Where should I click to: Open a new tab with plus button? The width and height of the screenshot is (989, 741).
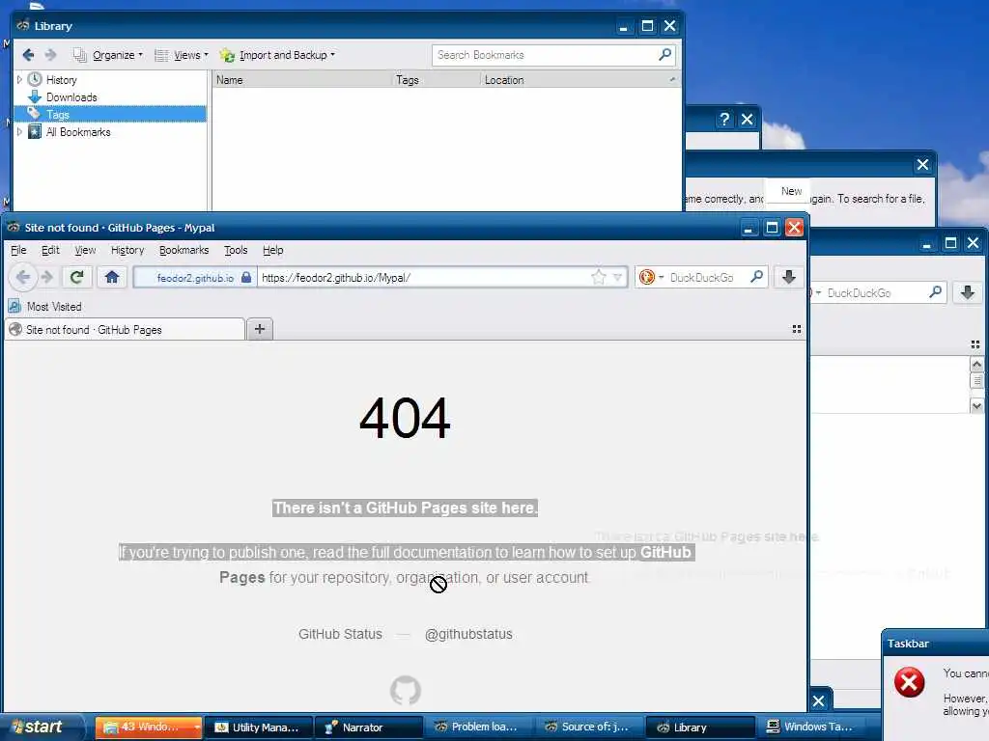[x=259, y=329]
